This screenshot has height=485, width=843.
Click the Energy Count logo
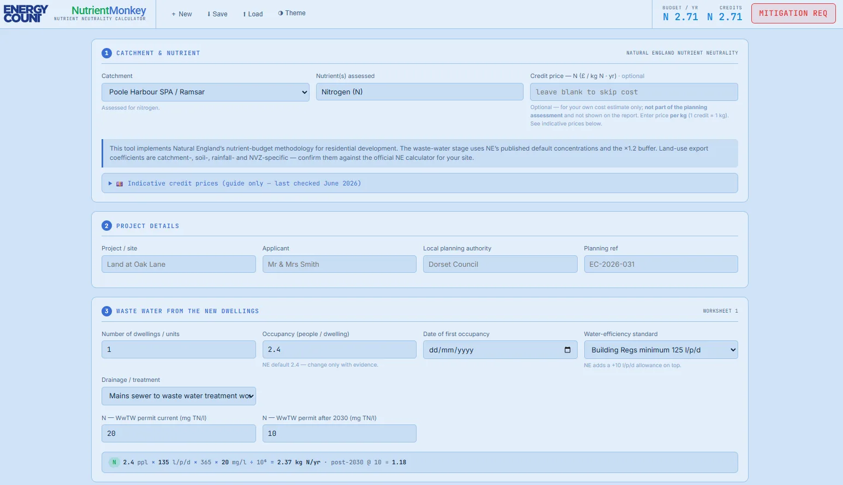[x=26, y=14]
